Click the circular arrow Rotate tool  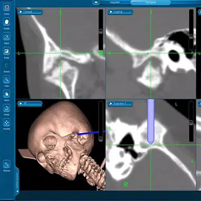[x=6, y=108]
